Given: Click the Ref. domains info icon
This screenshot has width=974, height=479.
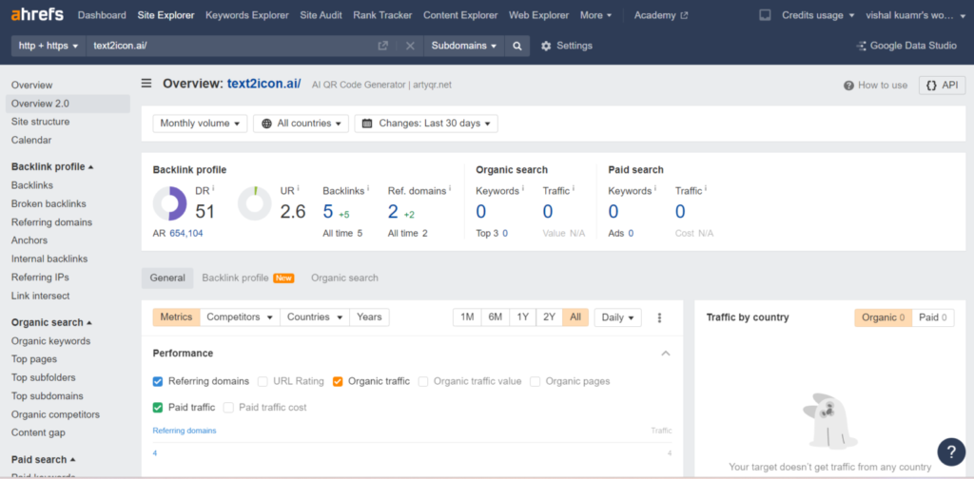Looking at the screenshot, I should tap(450, 188).
